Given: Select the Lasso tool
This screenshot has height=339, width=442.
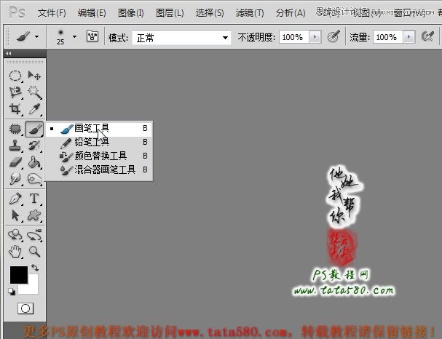Looking at the screenshot, I should tap(15, 92).
